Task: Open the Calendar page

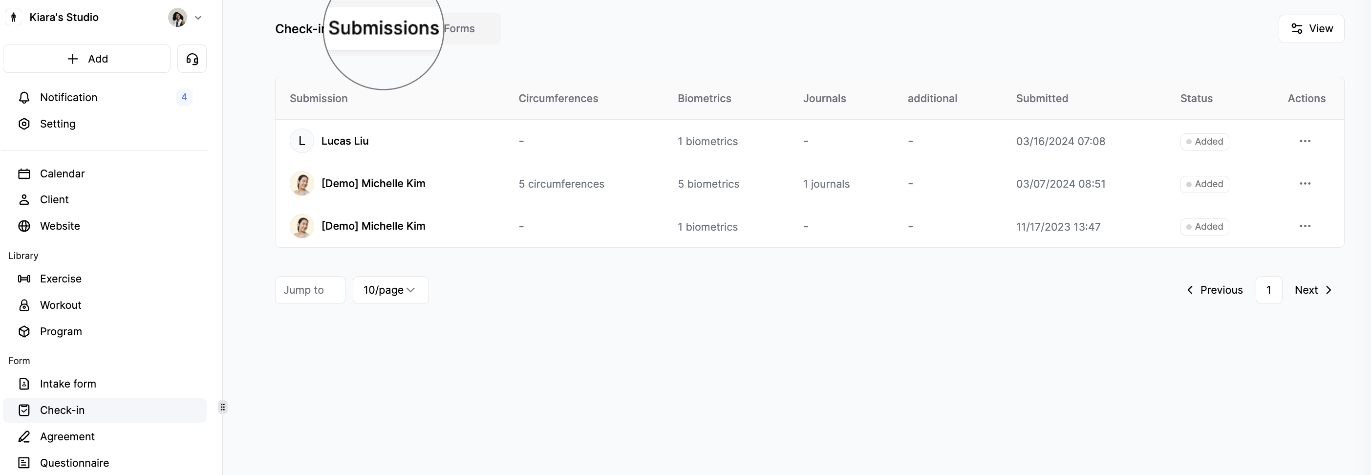Action: (62, 173)
